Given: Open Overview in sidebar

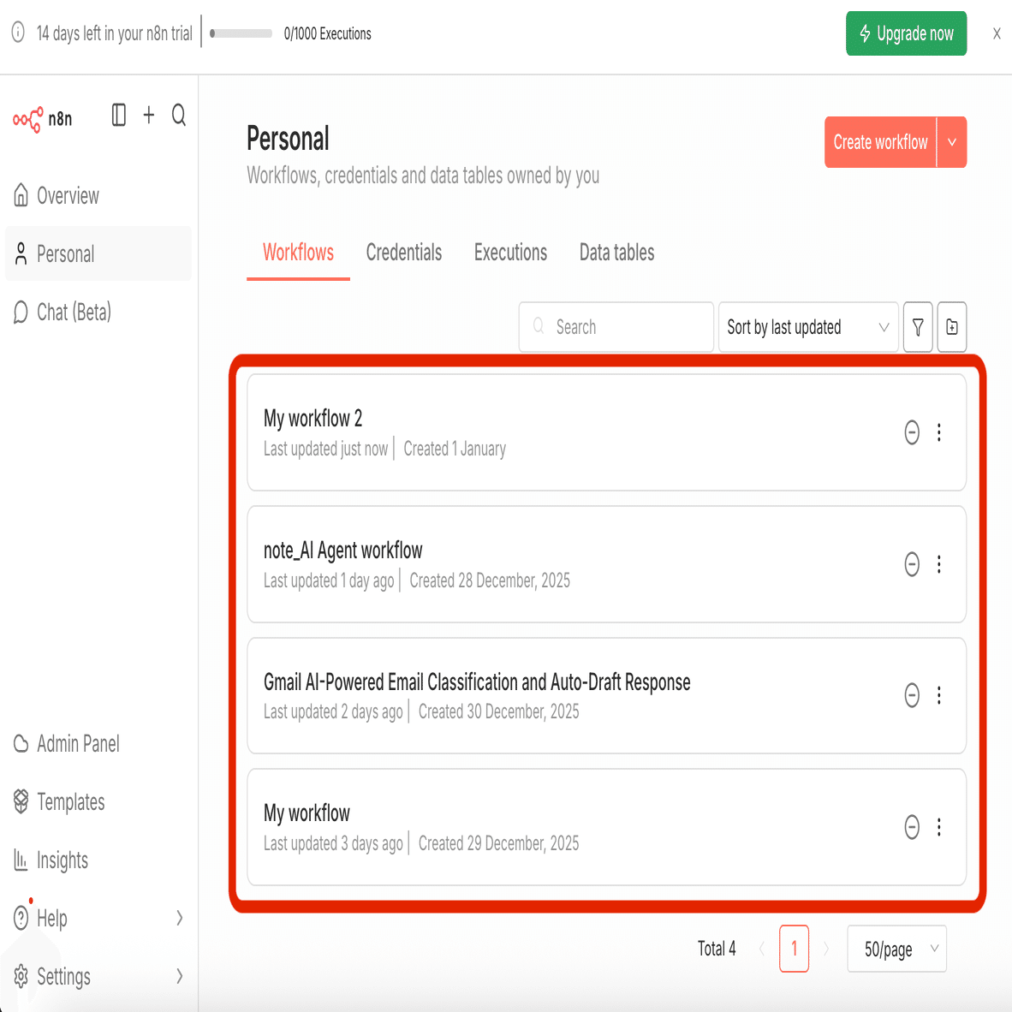Looking at the screenshot, I should pos(98,195).
